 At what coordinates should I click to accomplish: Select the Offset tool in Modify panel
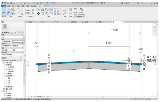43,9
